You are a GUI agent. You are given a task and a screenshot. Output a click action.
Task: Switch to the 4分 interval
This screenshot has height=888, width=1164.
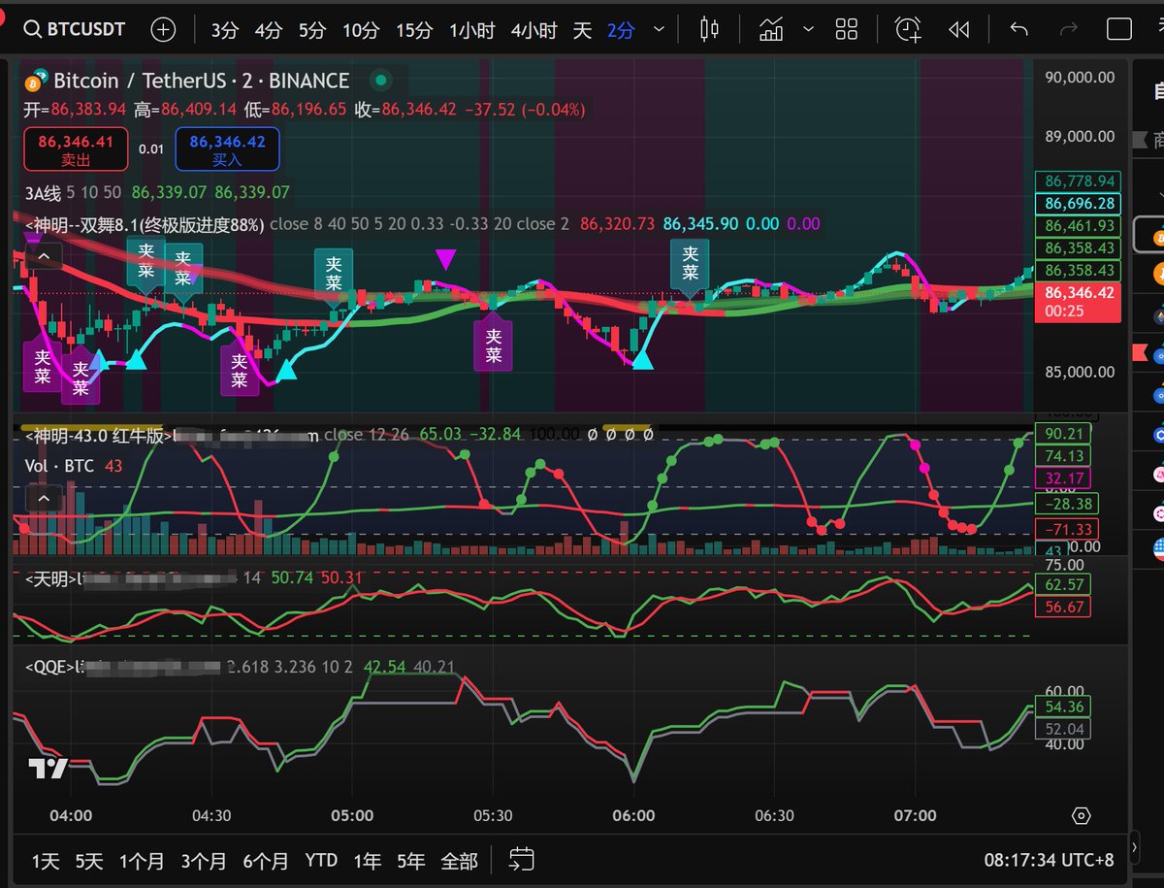[x=268, y=30]
